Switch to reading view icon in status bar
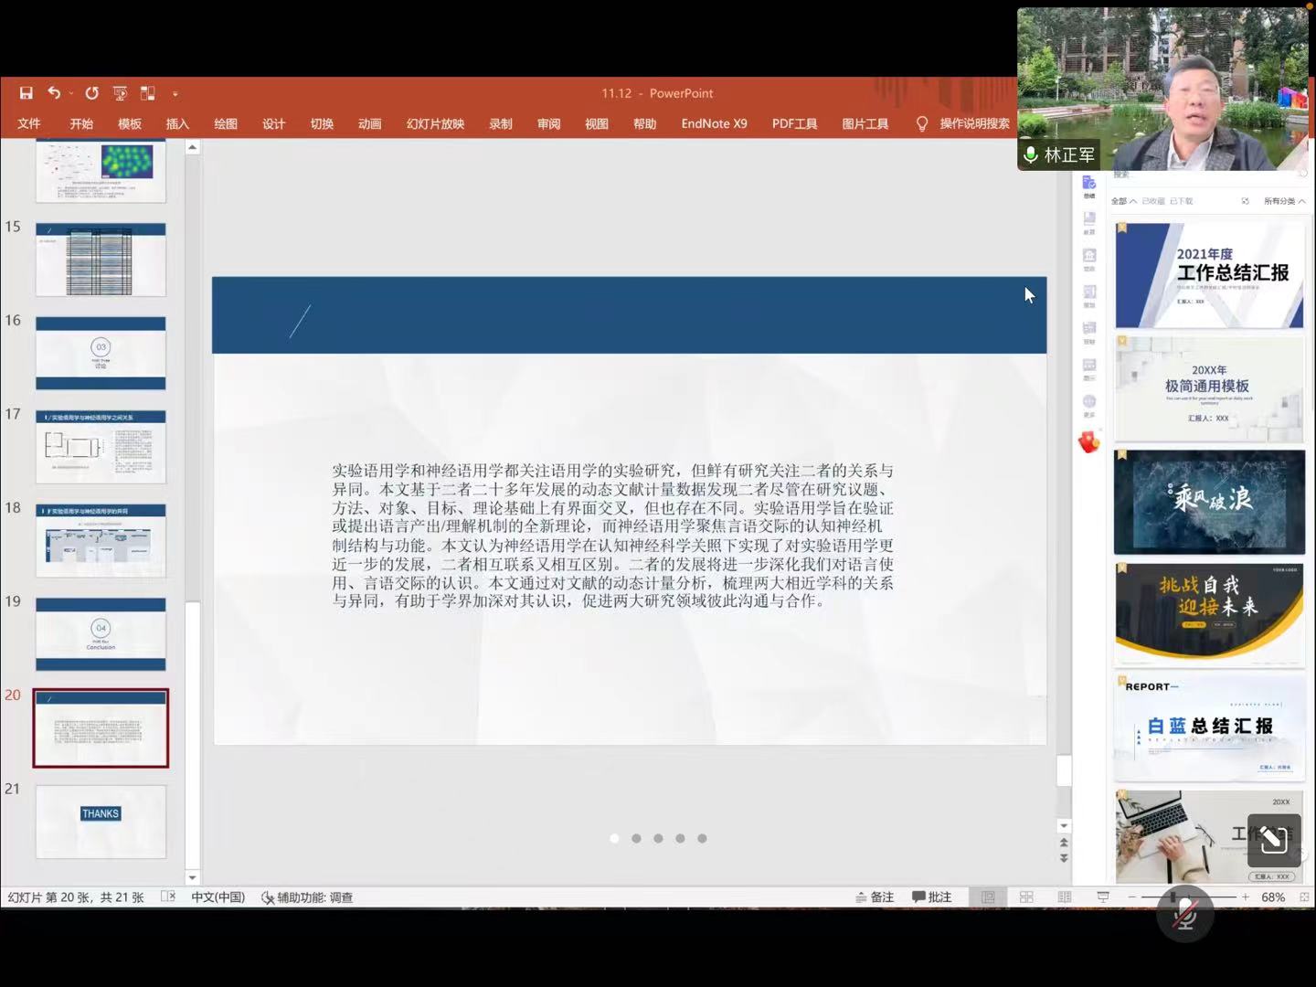Screen dimensions: 1316x987 tap(1065, 897)
